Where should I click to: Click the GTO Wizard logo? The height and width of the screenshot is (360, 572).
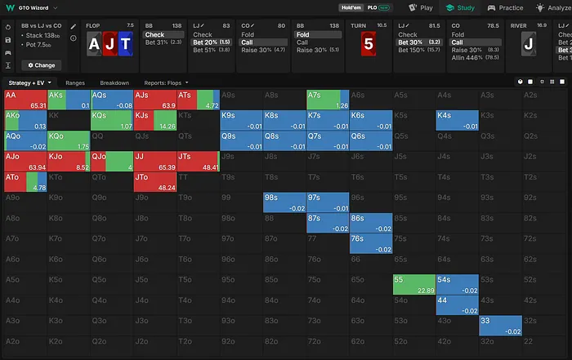coord(10,7)
